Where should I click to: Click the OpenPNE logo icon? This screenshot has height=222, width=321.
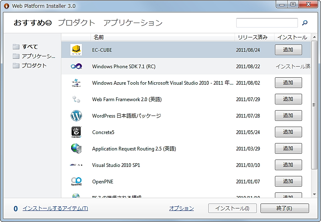click(77, 181)
